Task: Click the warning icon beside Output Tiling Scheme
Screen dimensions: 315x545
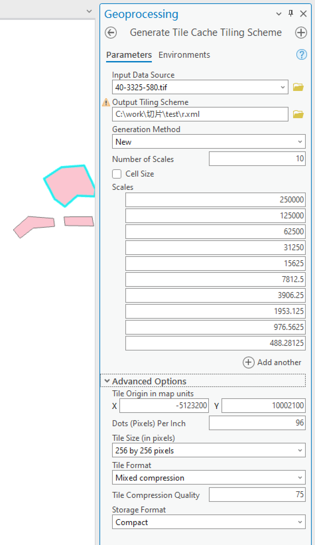Action: click(106, 103)
